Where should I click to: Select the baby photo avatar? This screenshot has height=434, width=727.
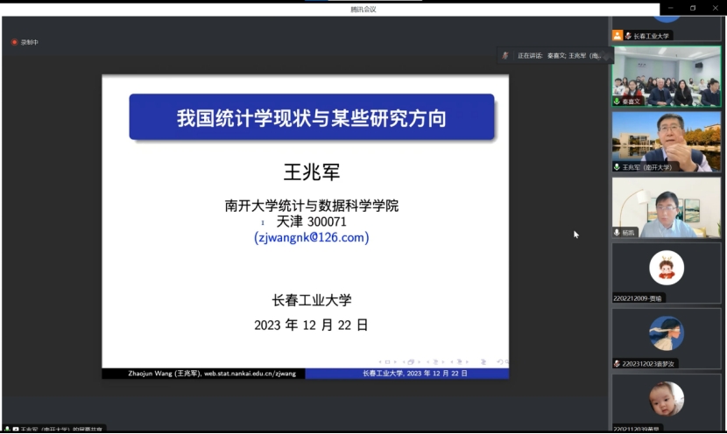pos(667,399)
